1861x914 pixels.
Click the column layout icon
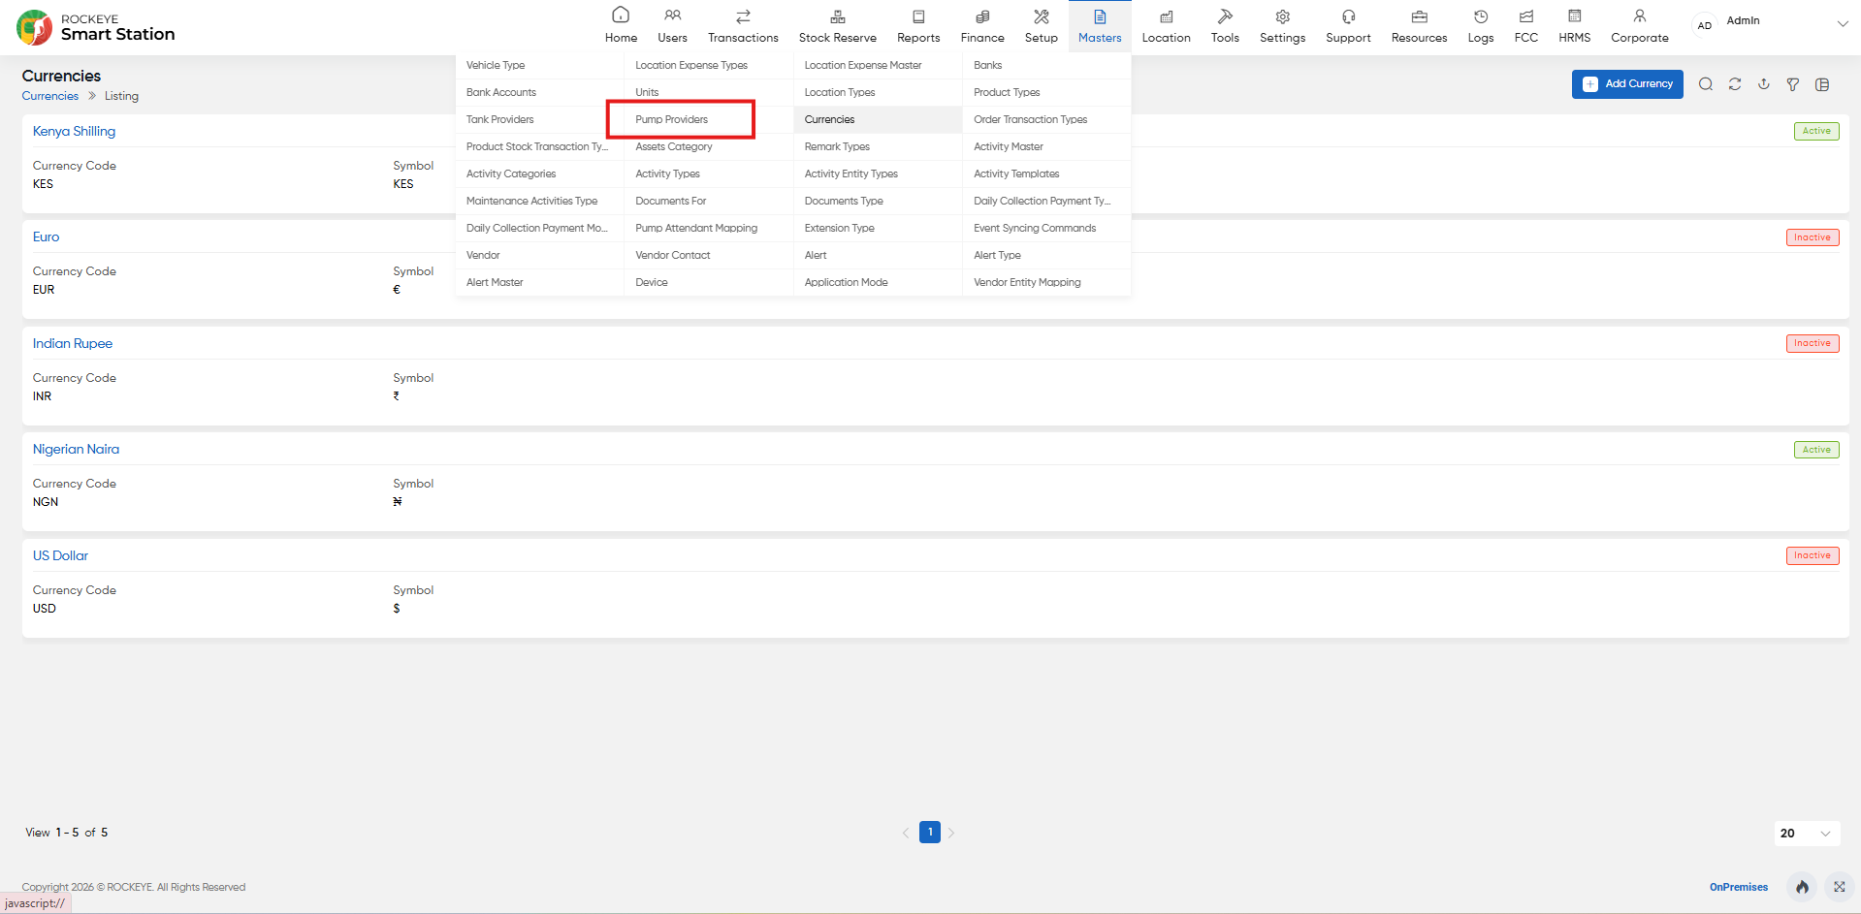pyautogui.click(x=1822, y=84)
